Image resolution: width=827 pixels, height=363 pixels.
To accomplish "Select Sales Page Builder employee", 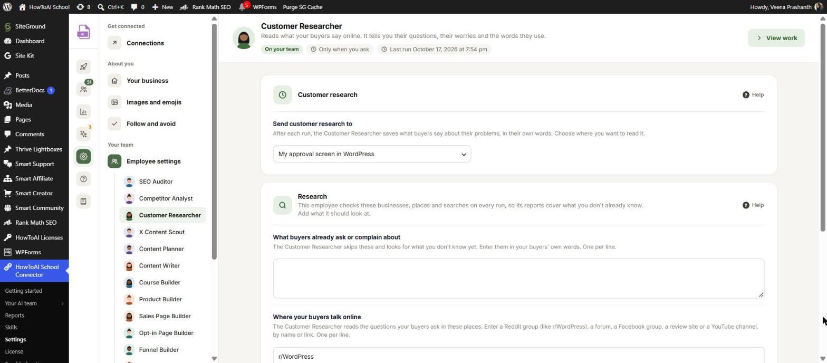I will click(162, 317).
